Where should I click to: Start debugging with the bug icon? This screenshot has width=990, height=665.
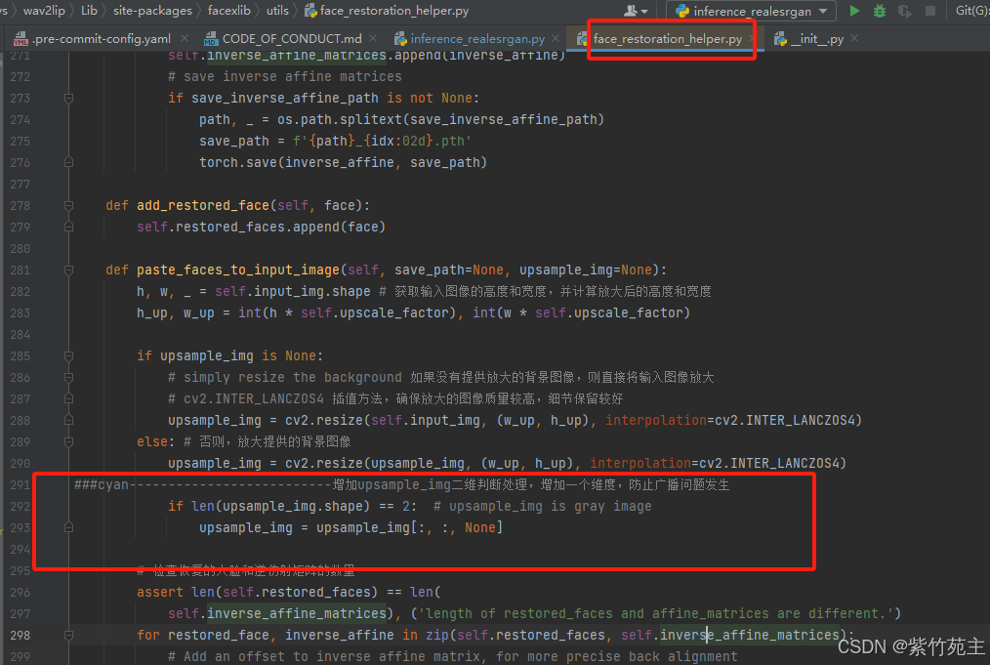(880, 11)
